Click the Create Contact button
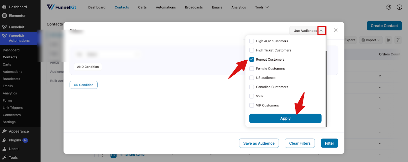This screenshot has width=408, height=162. pyautogui.click(x=384, y=26)
